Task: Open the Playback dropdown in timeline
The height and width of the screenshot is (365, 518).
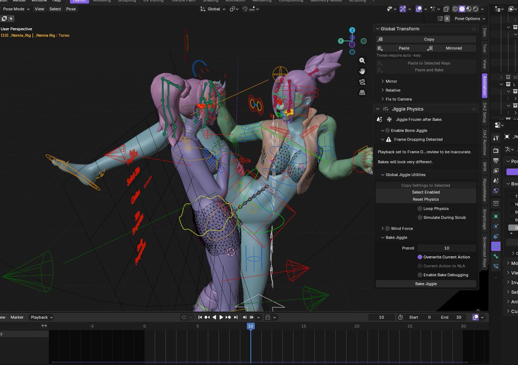Action: click(41, 317)
